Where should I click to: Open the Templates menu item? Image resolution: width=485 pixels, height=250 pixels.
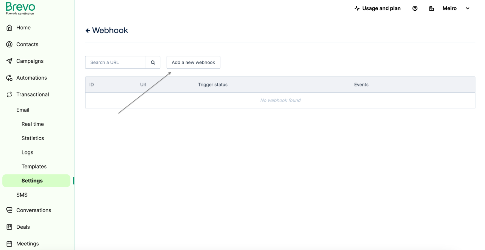click(x=34, y=167)
